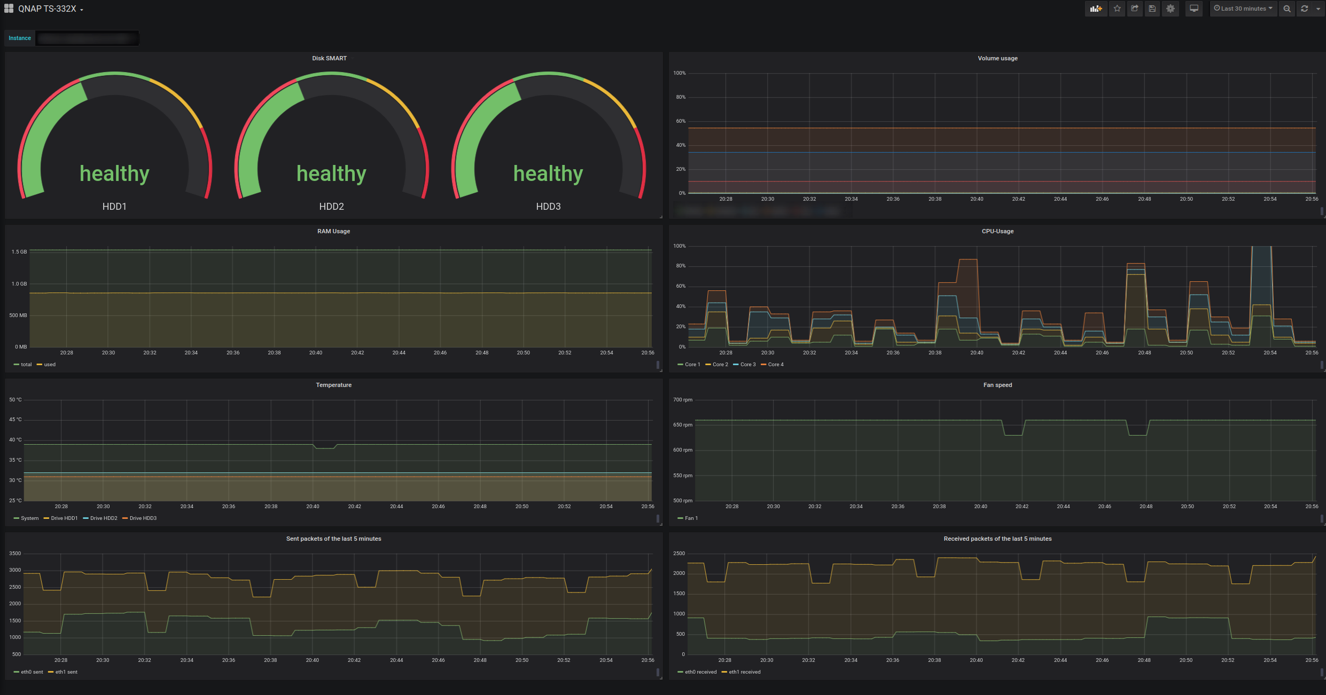Toggle the used series in RAM legend

coord(46,365)
